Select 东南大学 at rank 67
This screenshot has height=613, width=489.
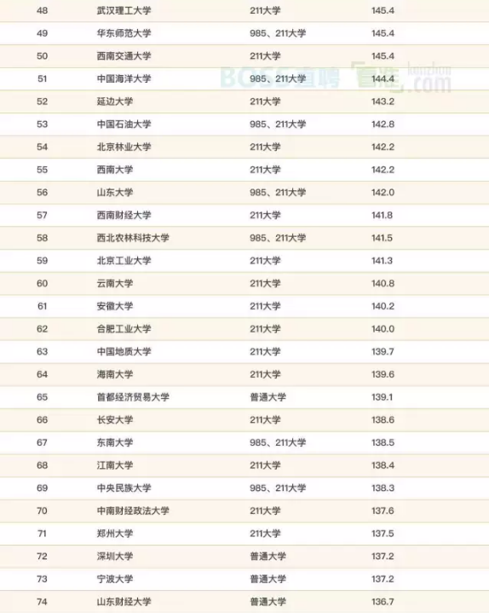tap(115, 442)
